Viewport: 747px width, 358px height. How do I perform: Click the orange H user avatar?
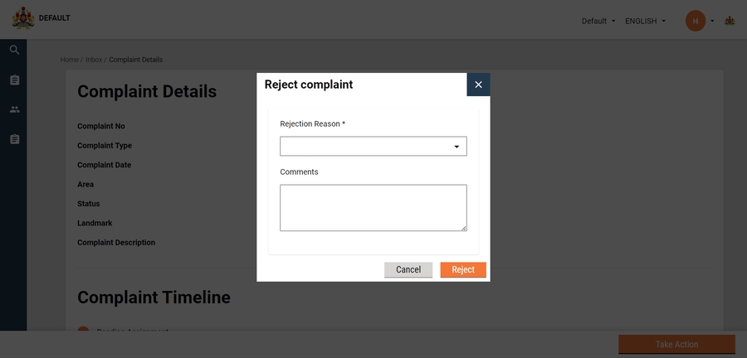click(x=696, y=21)
